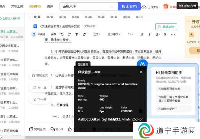
Task: Click the 二、班会过程 heading text
Action: pos(59,105)
